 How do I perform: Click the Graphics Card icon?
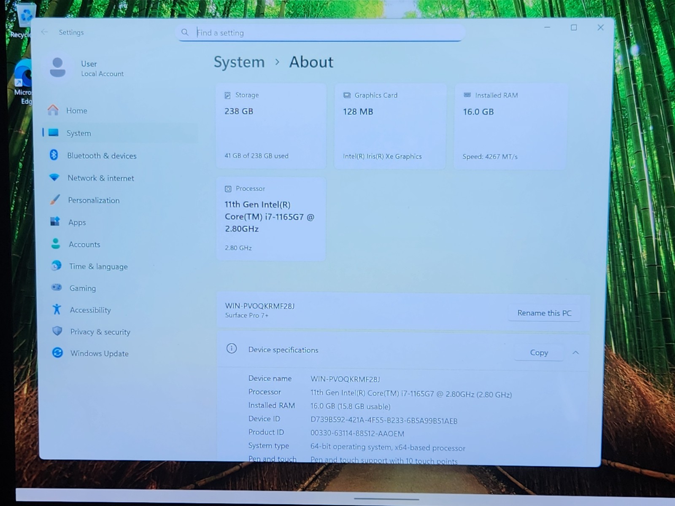[347, 95]
